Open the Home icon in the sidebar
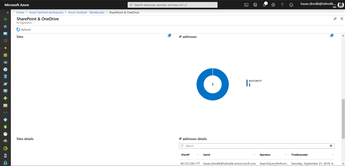 pyautogui.click(x=6, y=26)
